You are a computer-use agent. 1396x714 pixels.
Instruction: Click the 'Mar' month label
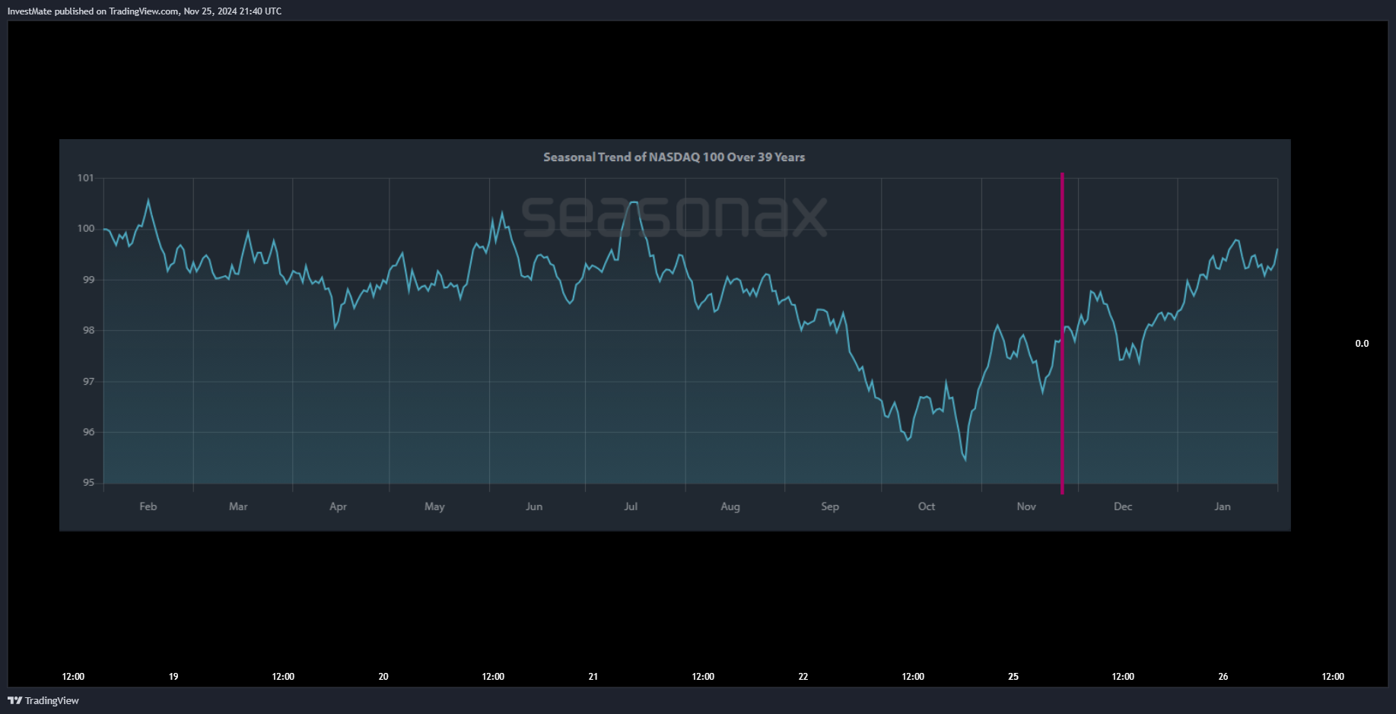(238, 506)
